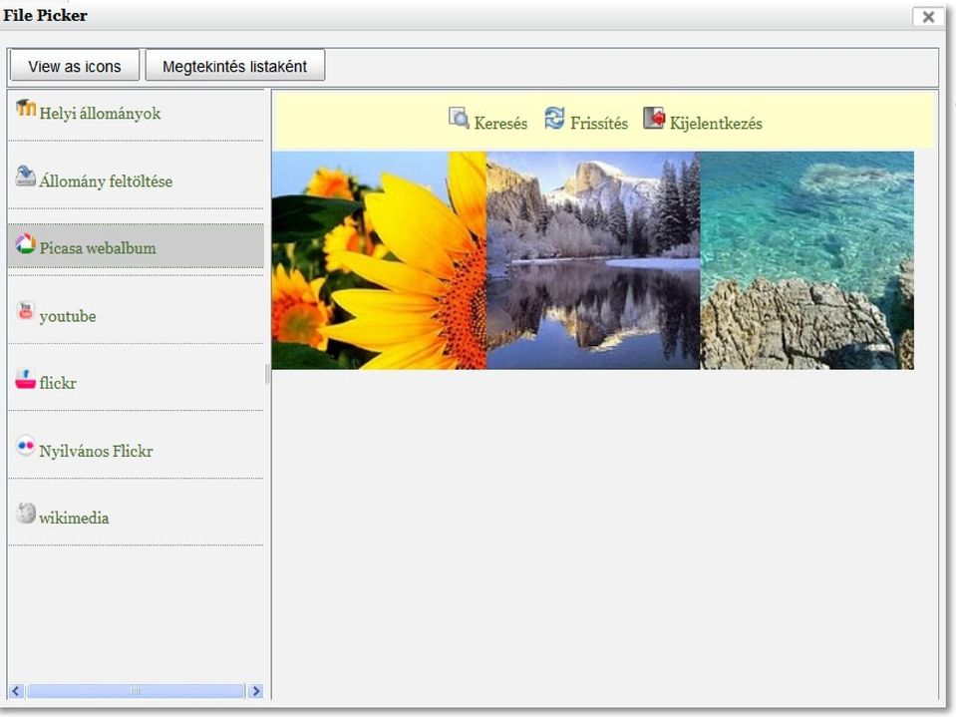The image size is (956, 717).
Task: Open the youtube text link
Action: point(68,316)
